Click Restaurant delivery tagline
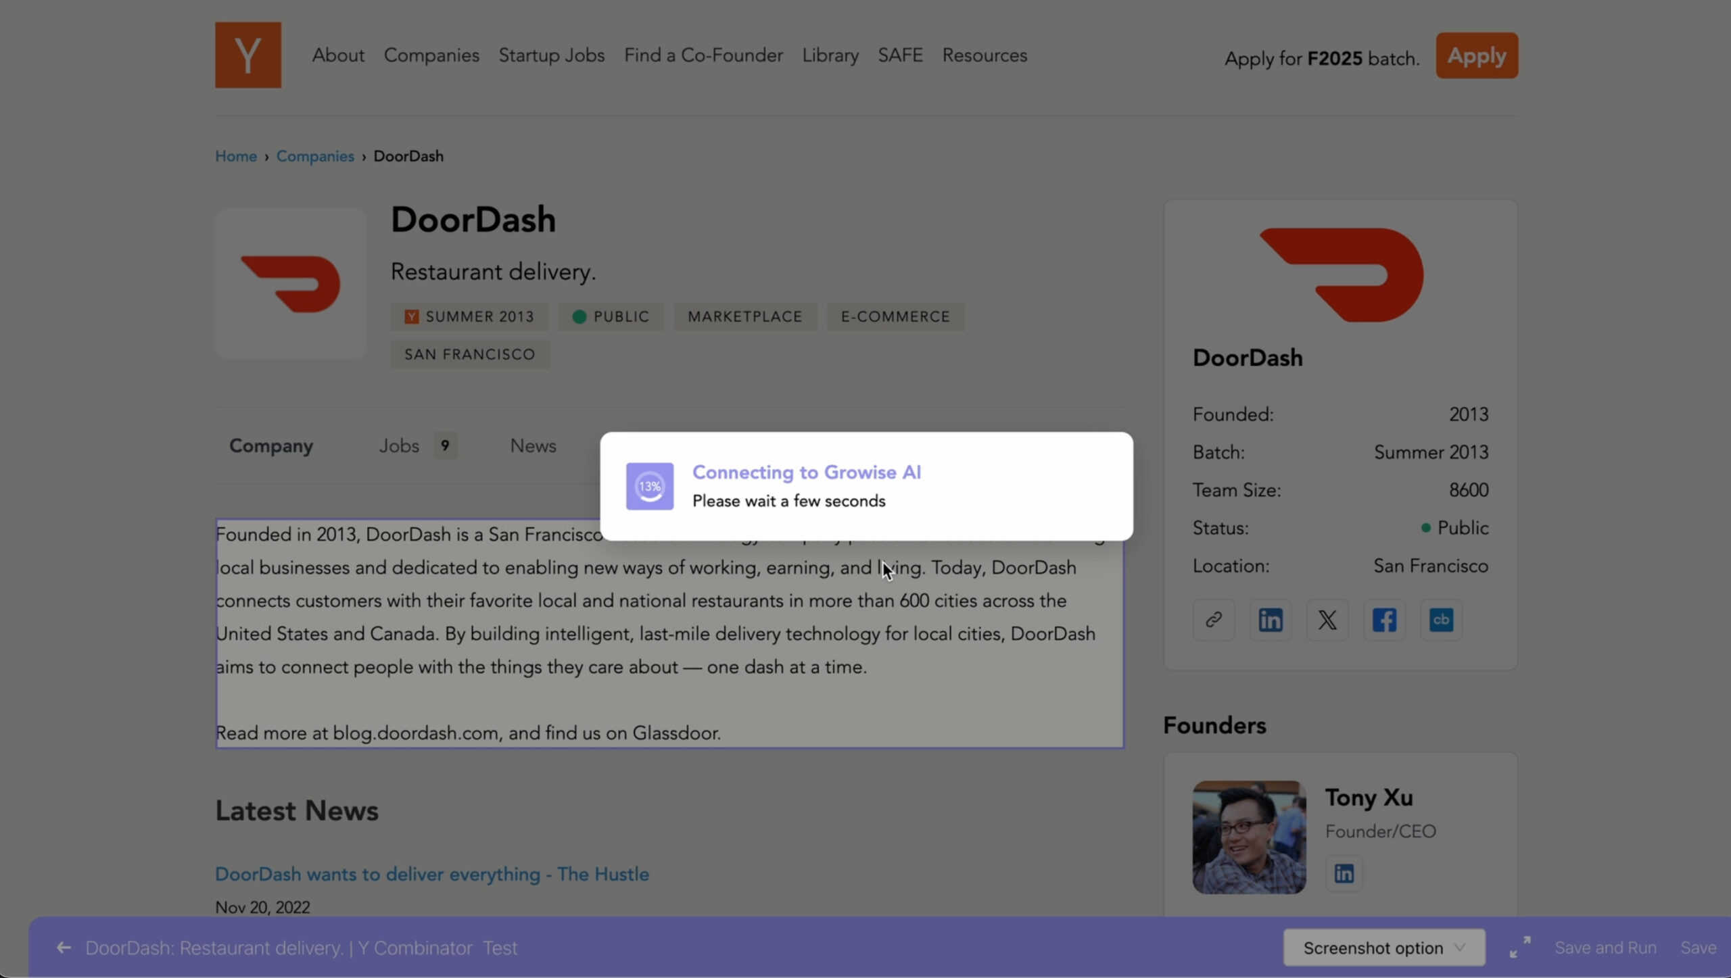 pyautogui.click(x=493, y=271)
